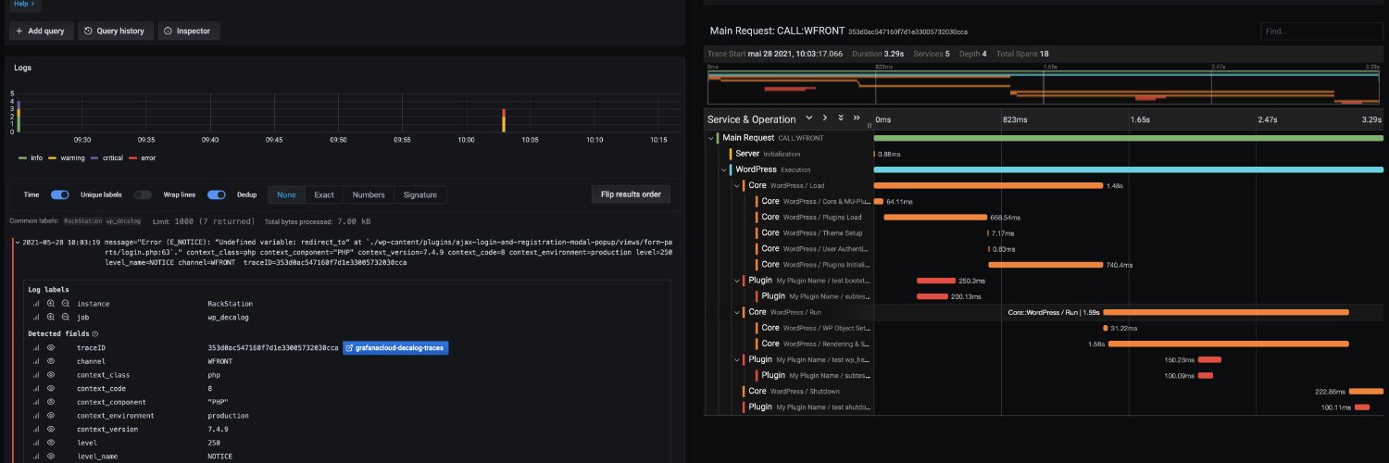Add a new query
The height and width of the screenshot is (463, 1389).
click(42, 31)
